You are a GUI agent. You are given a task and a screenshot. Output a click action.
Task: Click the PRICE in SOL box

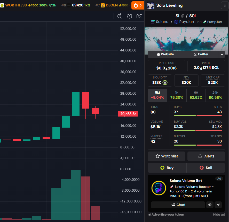click(x=206, y=66)
